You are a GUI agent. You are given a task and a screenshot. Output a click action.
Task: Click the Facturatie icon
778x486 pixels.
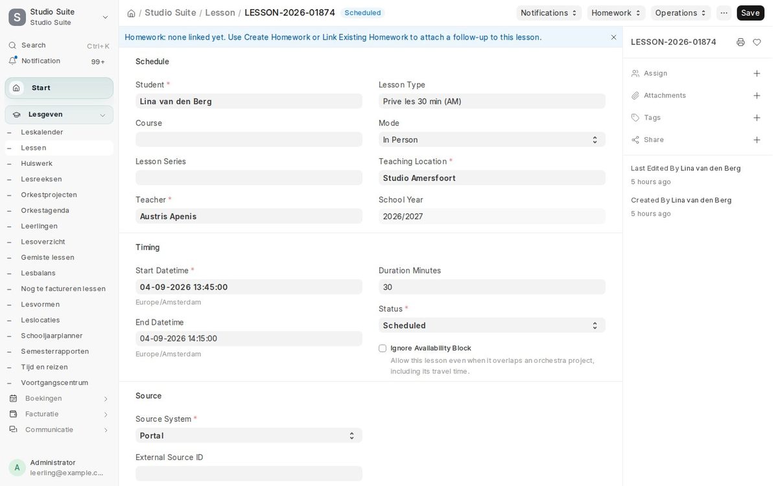click(x=13, y=414)
